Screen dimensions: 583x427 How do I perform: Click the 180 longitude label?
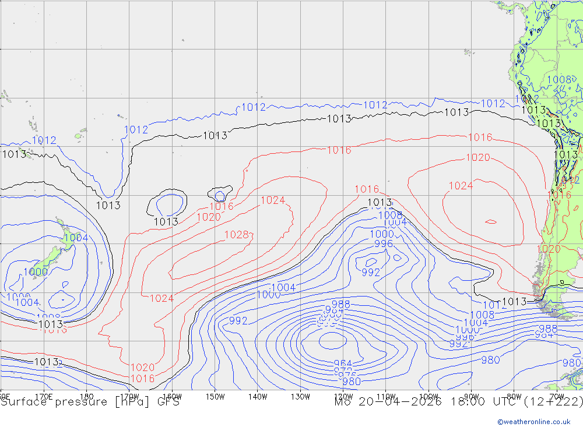pos(87,397)
